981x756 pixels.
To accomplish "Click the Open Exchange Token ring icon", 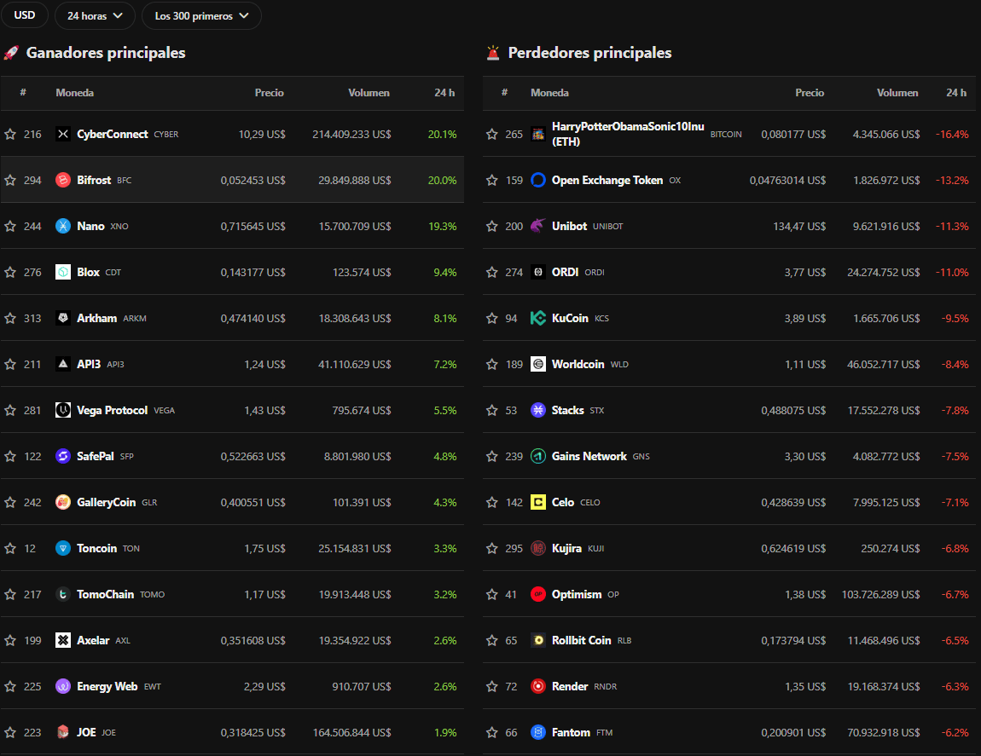I will [538, 180].
